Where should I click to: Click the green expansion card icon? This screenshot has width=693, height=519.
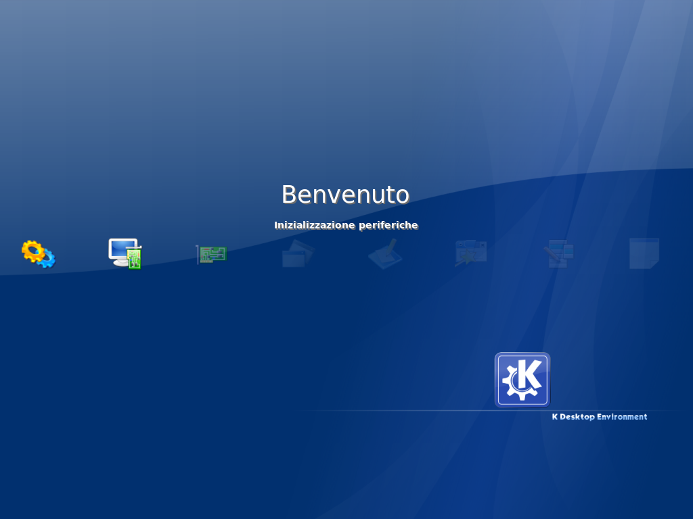211,255
